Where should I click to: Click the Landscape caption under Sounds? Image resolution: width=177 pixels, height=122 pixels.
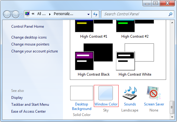130,110
